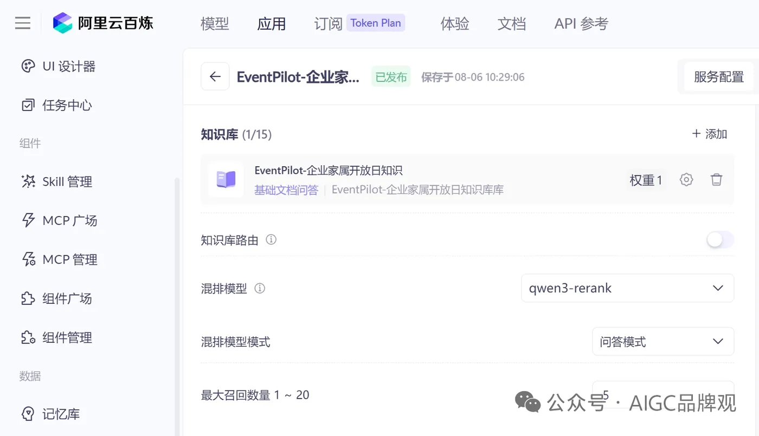Go back with the arrow button

(215, 76)
